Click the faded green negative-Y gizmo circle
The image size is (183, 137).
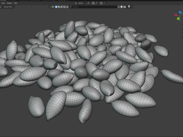[182, 14]
